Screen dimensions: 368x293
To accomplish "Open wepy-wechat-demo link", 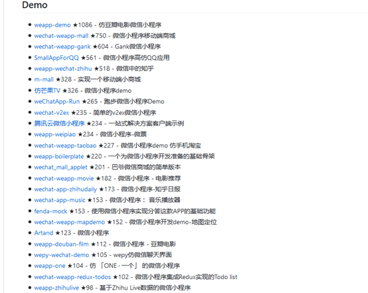I will point(62,255).
